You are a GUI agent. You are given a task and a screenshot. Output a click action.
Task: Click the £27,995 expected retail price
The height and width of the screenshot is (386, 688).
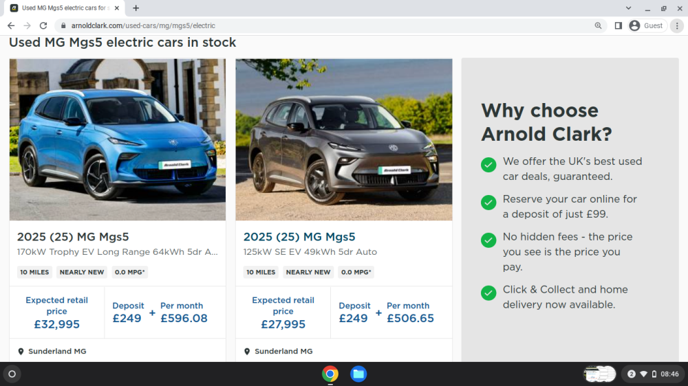[283, 324]
